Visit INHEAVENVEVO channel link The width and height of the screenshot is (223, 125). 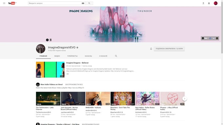(91, 110)
